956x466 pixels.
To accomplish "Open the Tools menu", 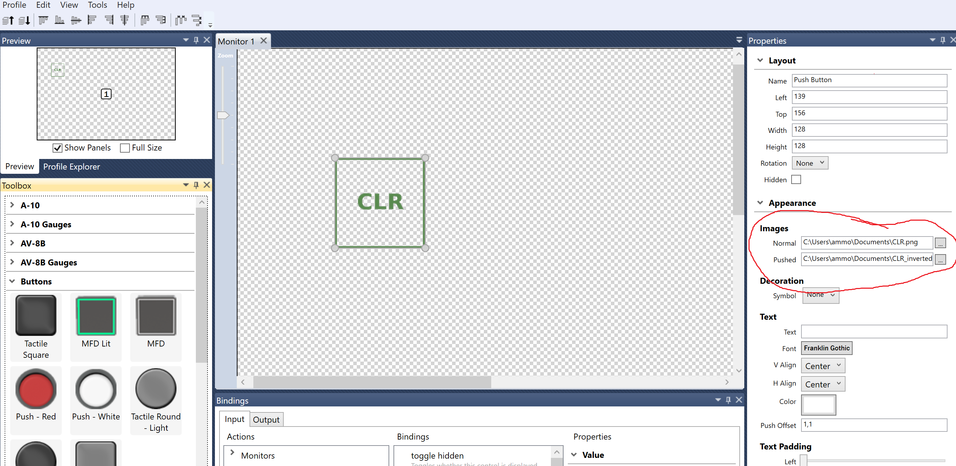I will 97,5.
